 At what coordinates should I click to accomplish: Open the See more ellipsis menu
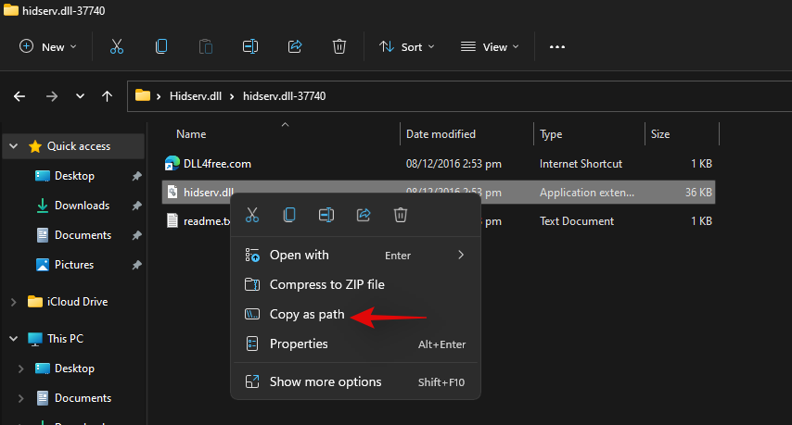point(557,46)
